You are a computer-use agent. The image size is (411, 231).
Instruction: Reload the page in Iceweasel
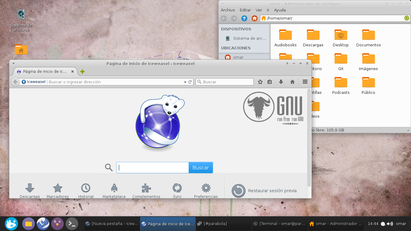pyautogui.click(x=190, y=82)
